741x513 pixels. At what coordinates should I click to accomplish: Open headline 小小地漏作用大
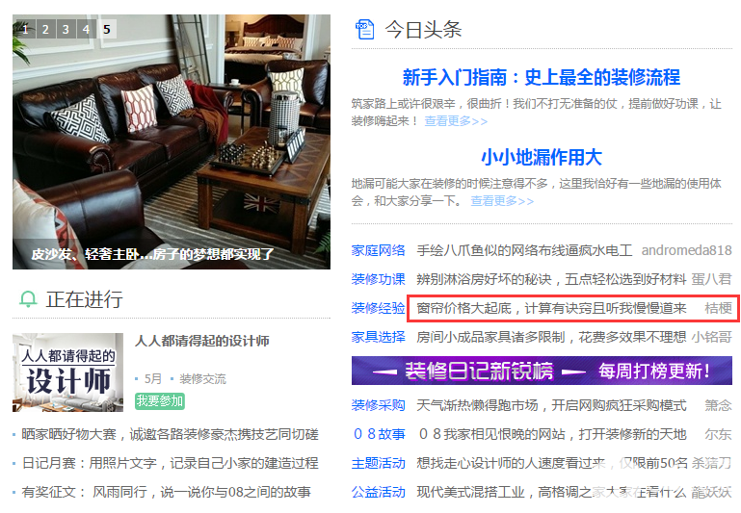542,157
